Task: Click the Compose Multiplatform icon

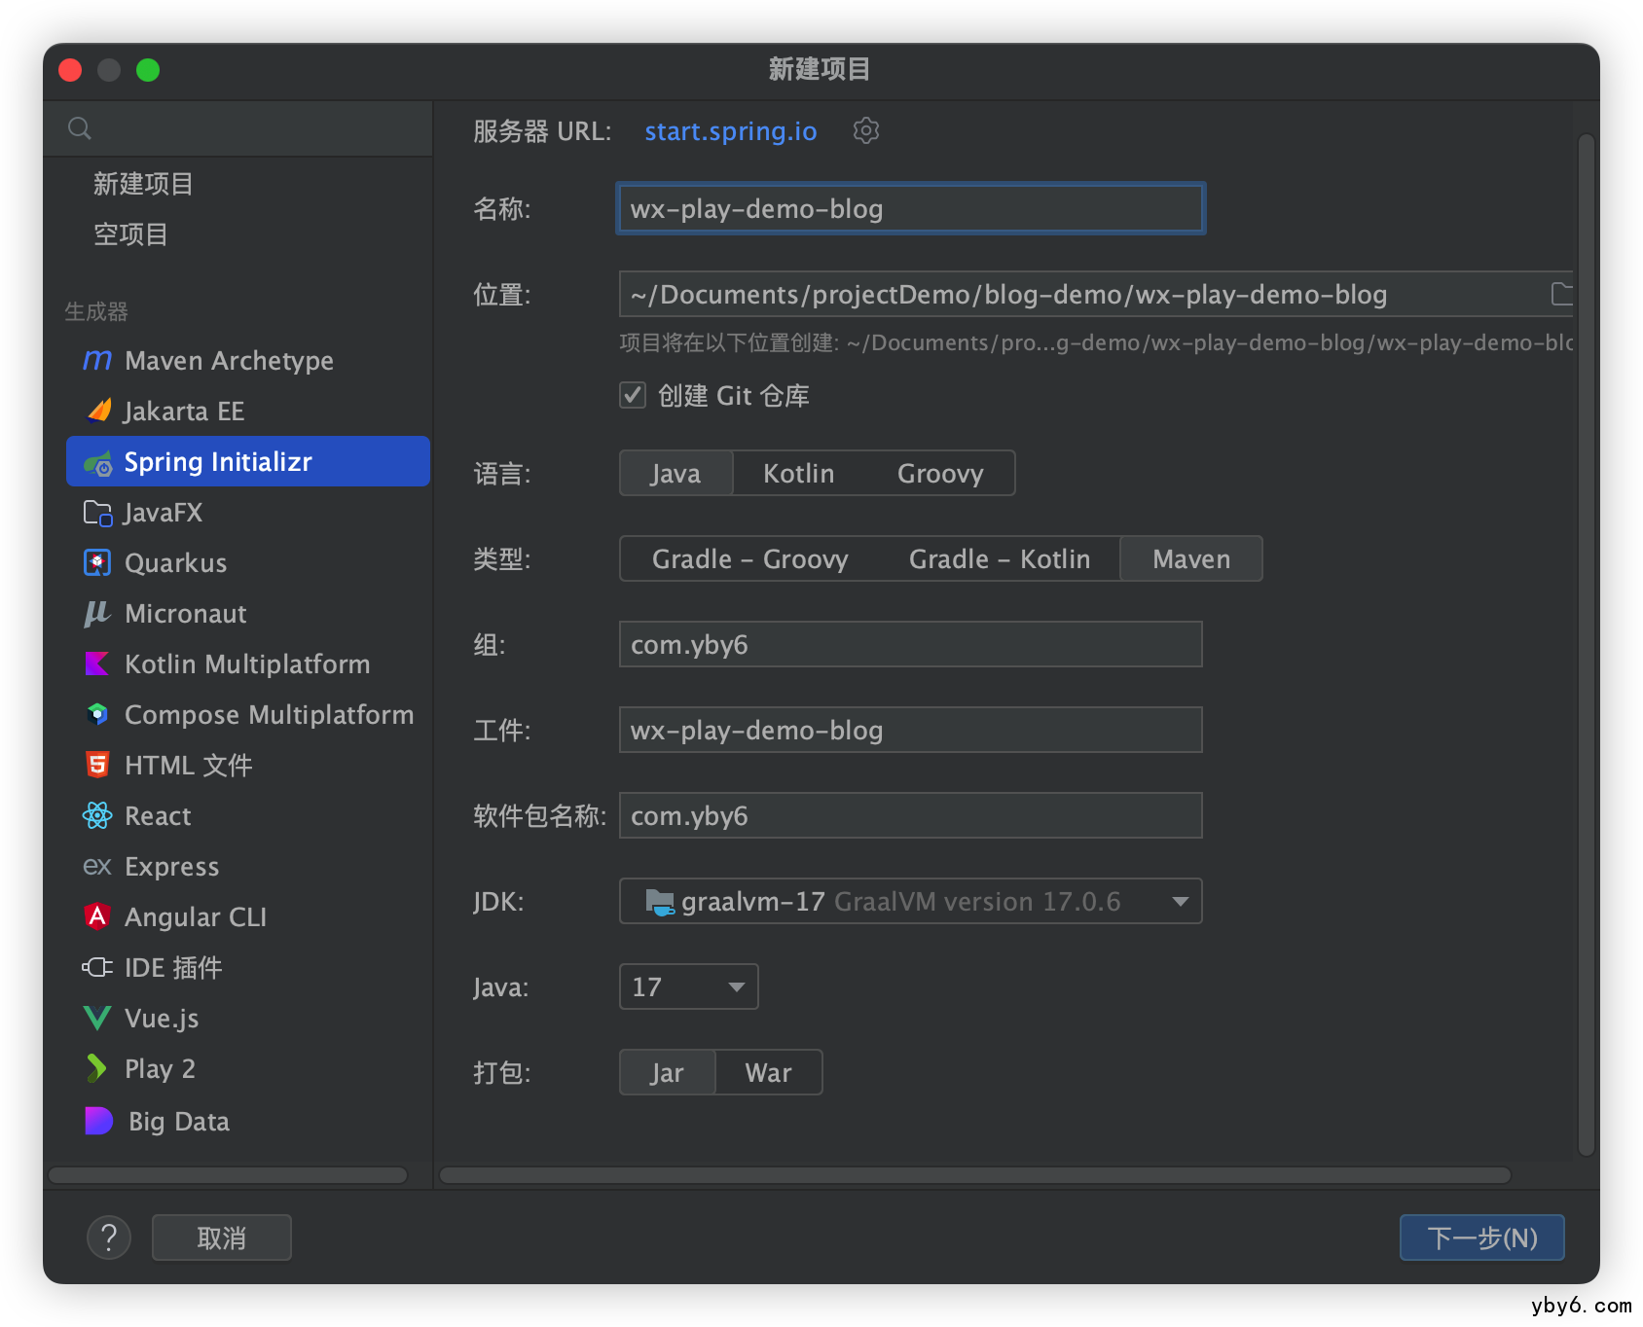Action: (x=97, y=715)
